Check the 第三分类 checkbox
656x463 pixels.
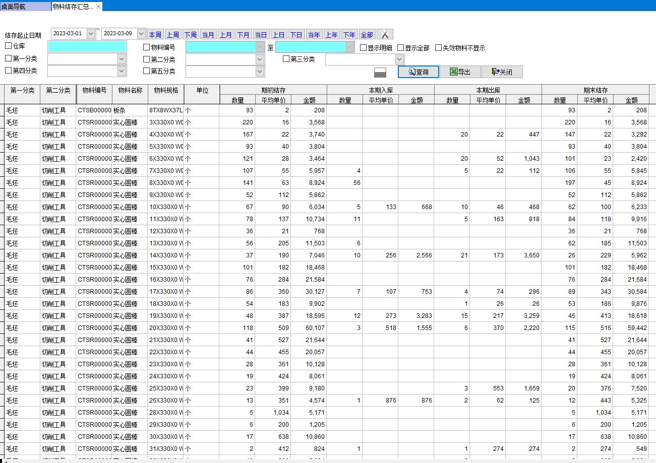coord(286,59)
